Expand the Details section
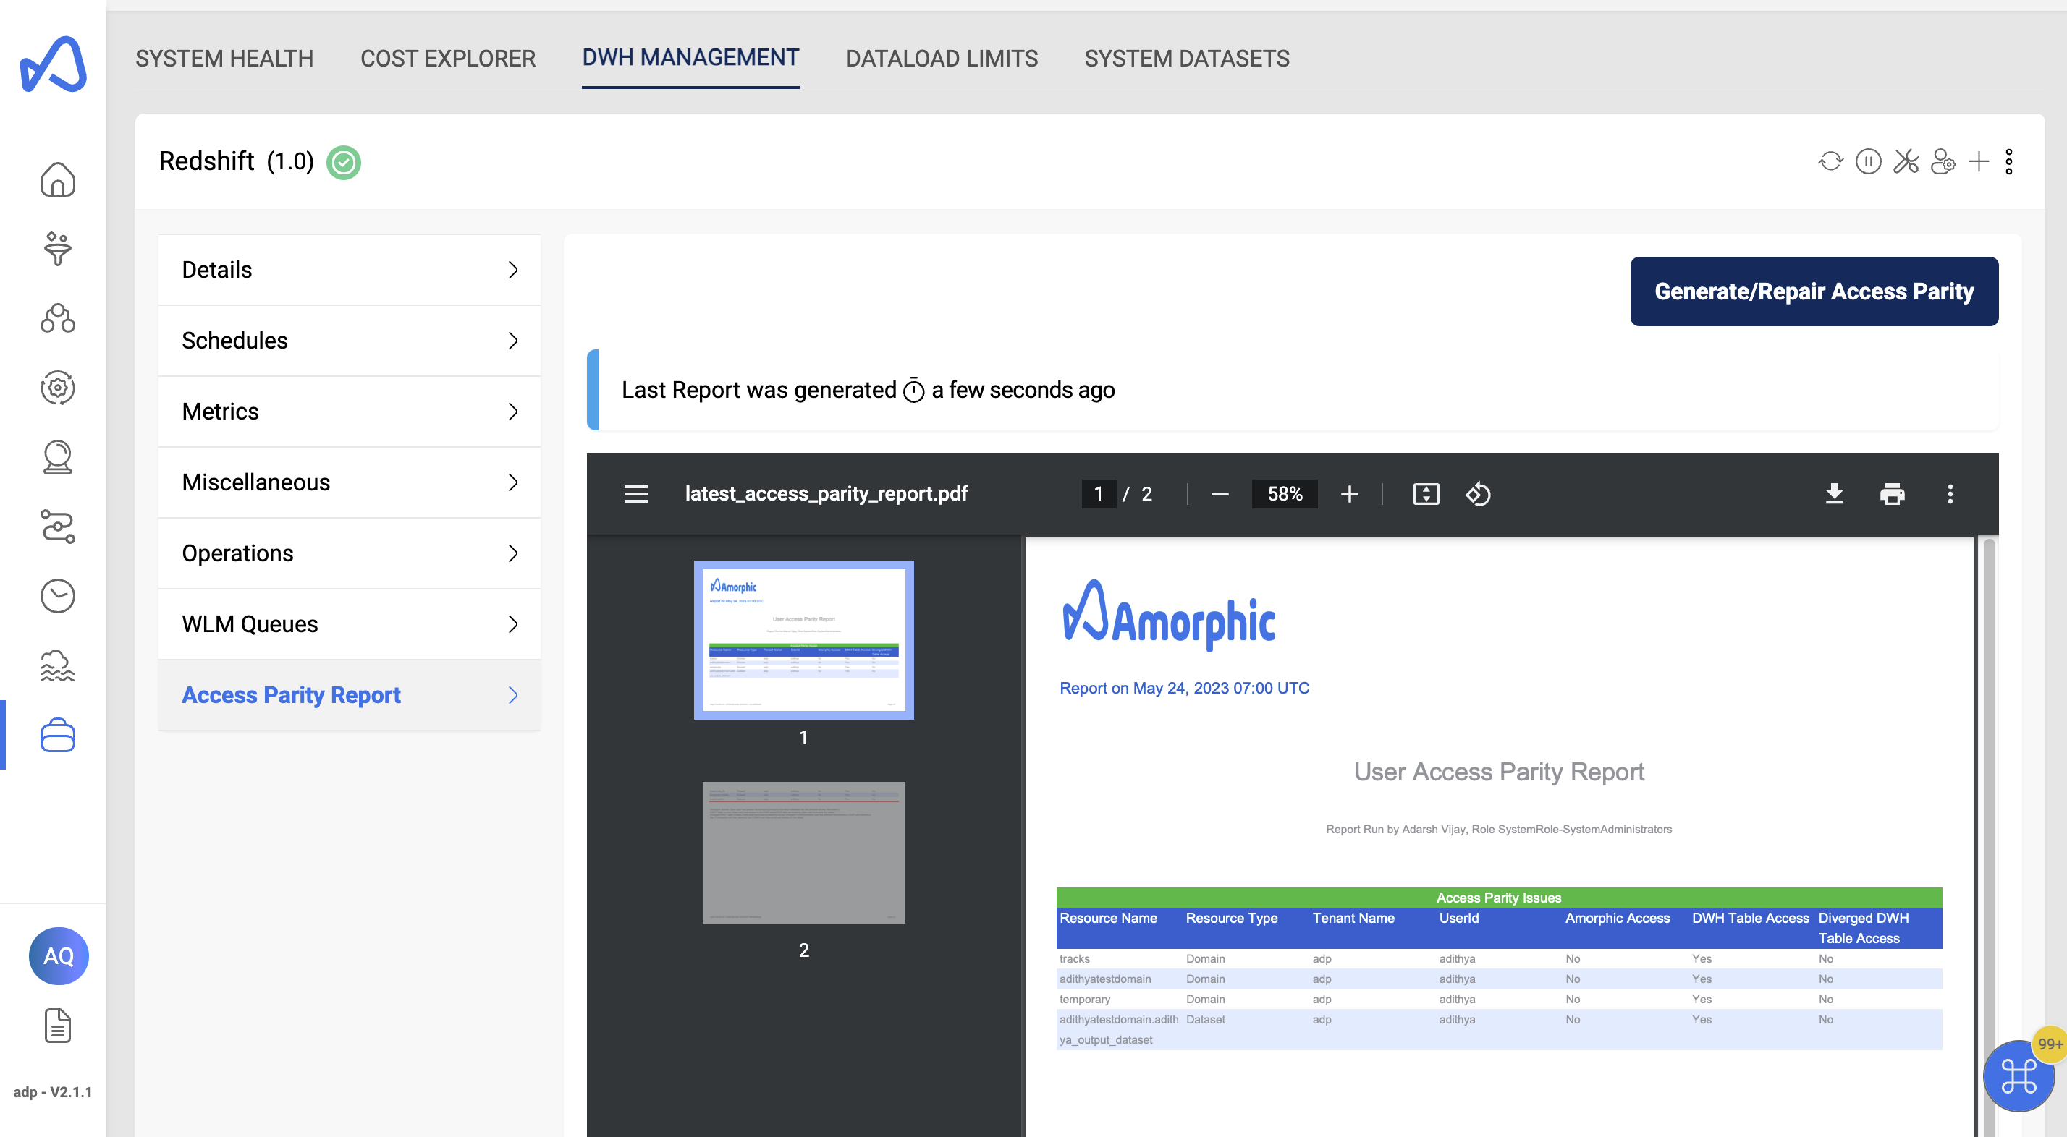2067x1137 pixels. [349, 269]
